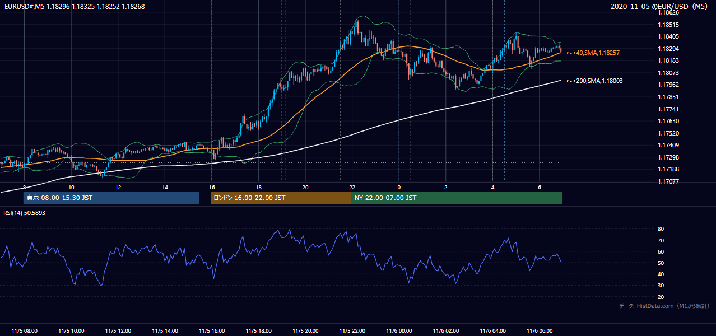Click the 11/5 20:00 time label
This screenshot has width=716, height=336.
pos(305,331)
